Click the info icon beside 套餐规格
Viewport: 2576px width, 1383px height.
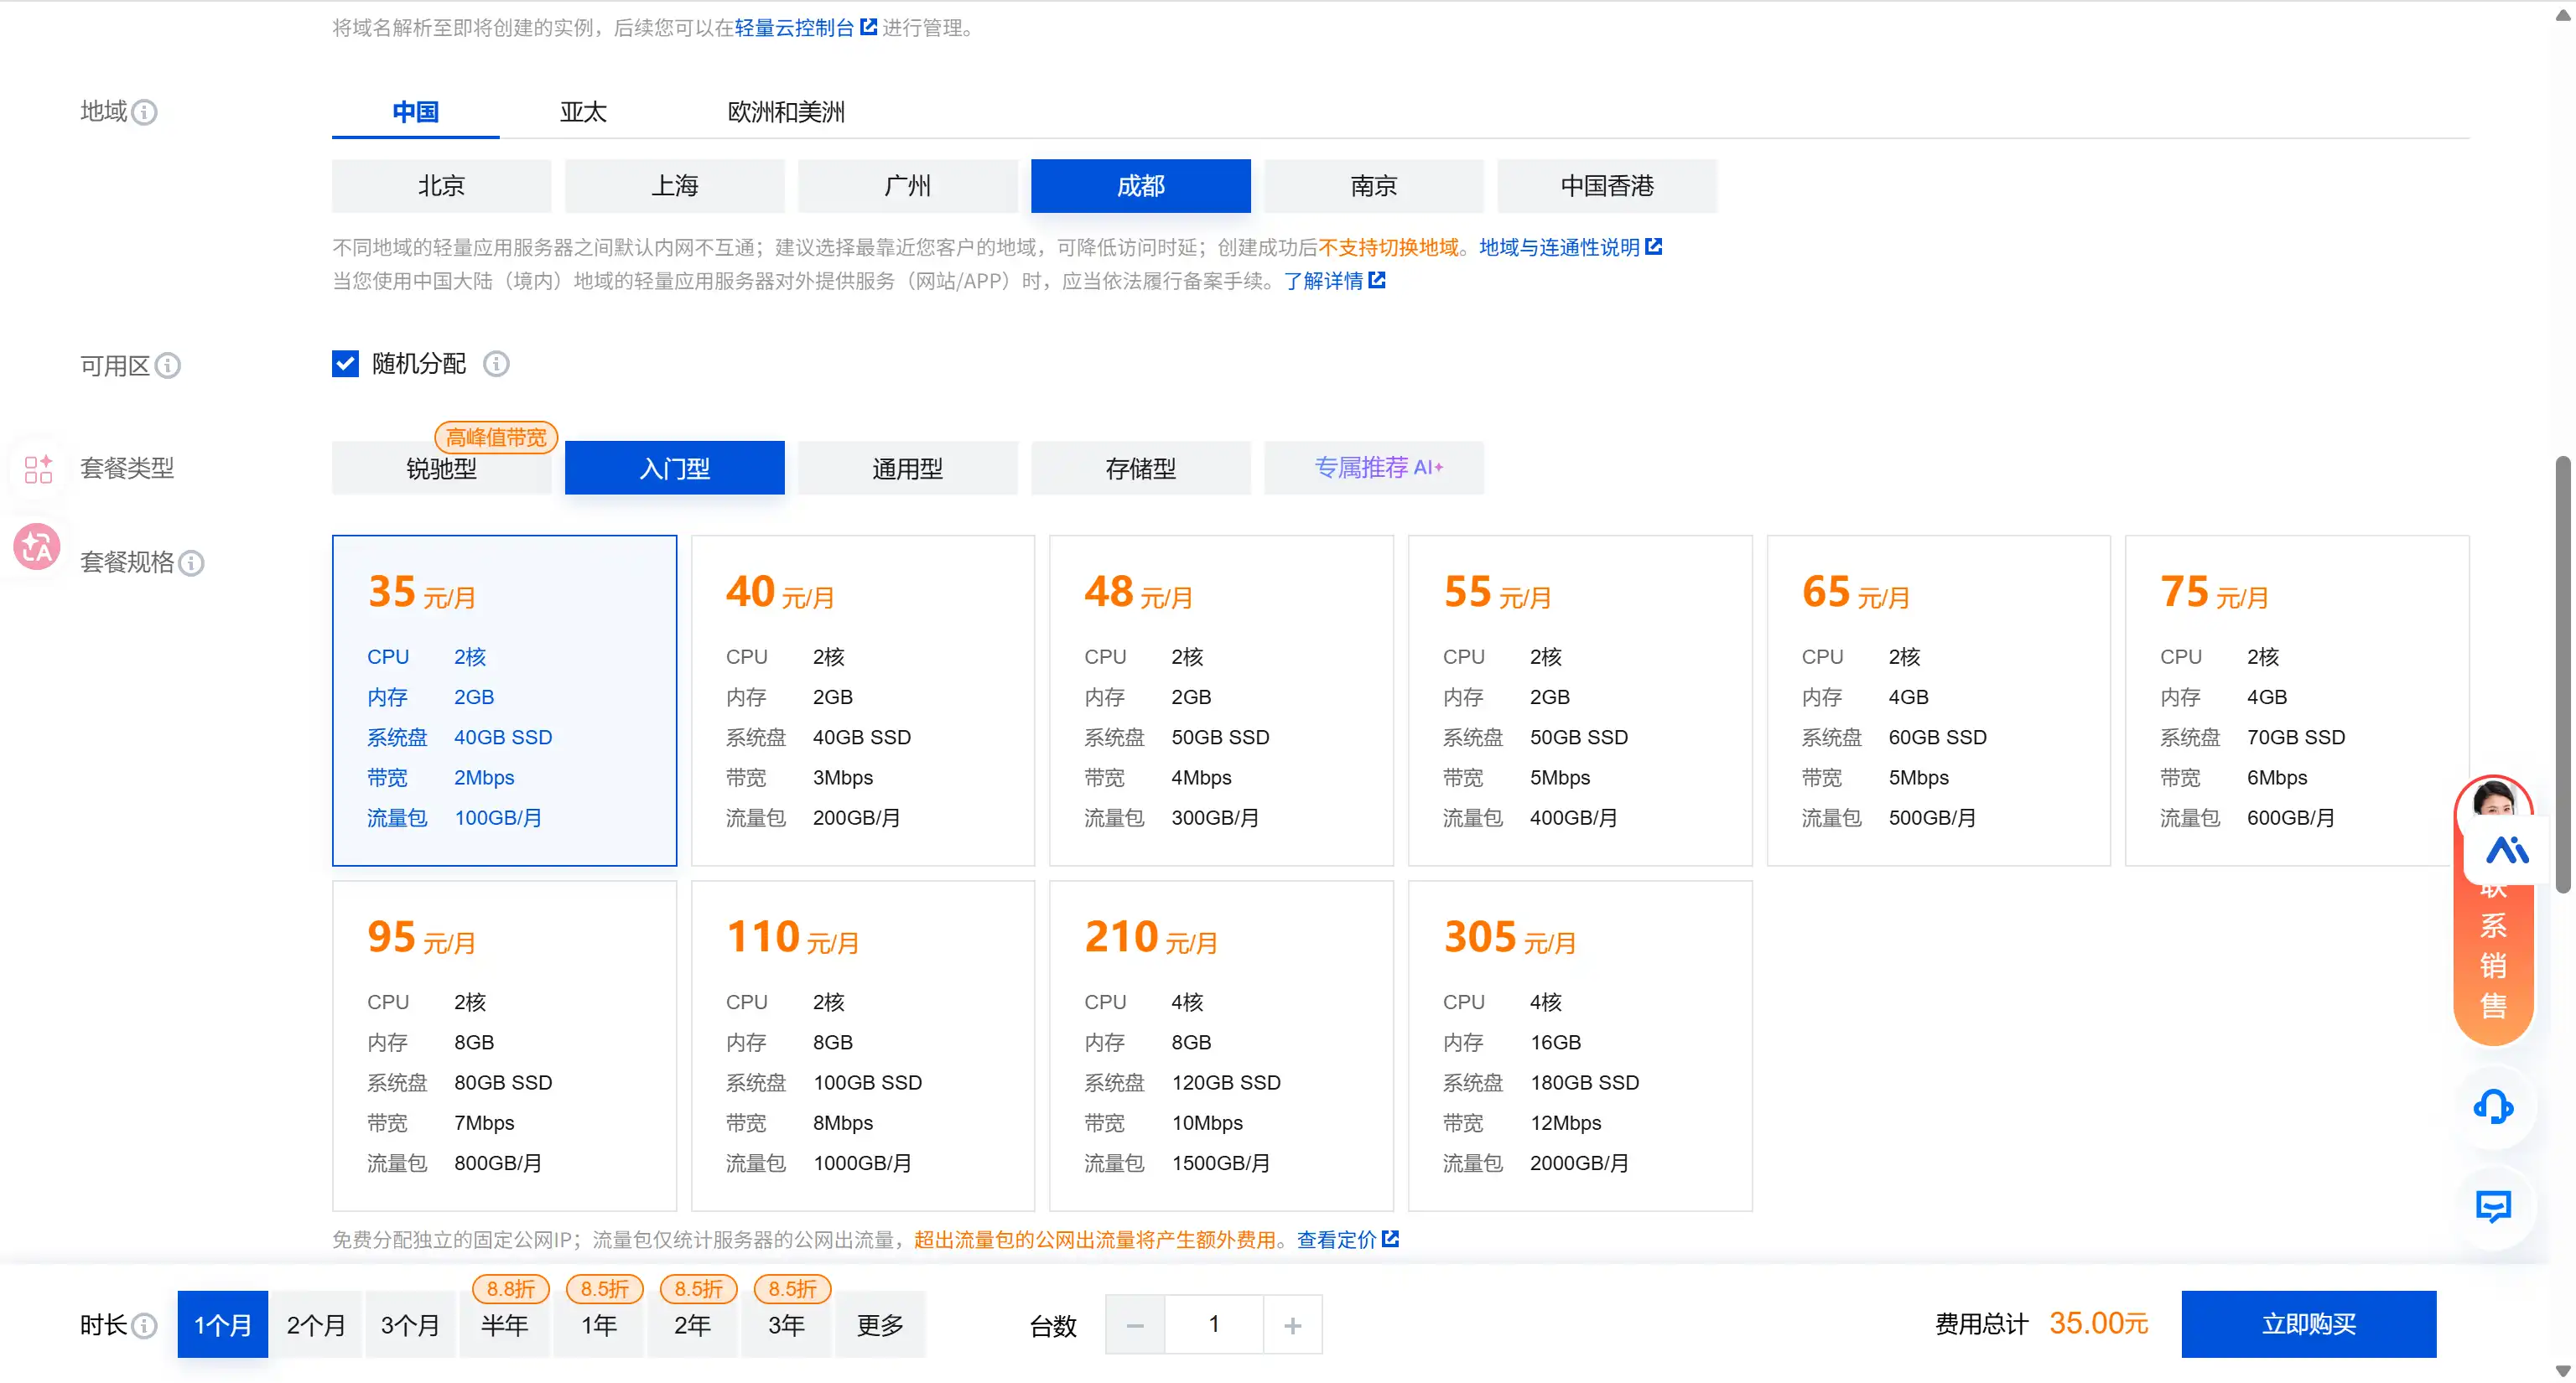click(191, 562)
